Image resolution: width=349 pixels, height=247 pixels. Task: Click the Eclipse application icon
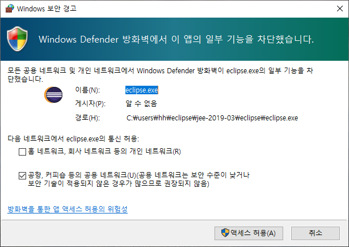coord(53,95)
